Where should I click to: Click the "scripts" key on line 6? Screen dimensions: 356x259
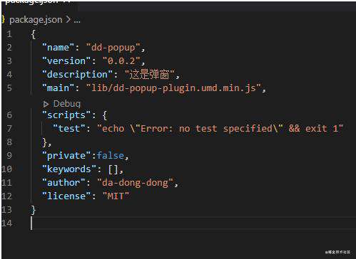pyautogui.click(x=66, y=115)
